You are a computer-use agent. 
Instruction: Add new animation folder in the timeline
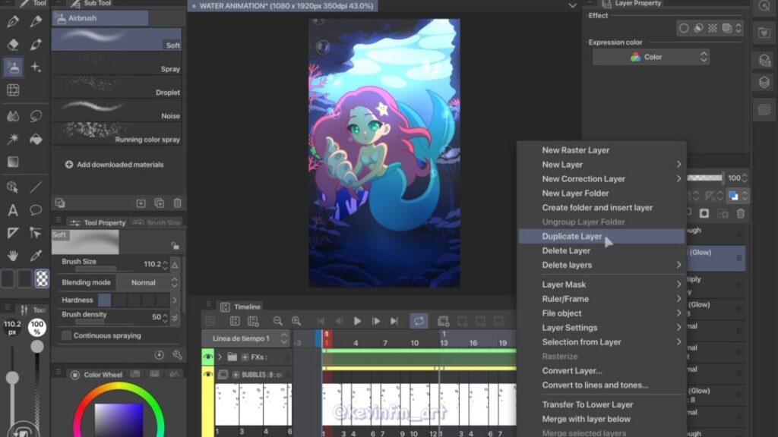click(x=443, y=321)
